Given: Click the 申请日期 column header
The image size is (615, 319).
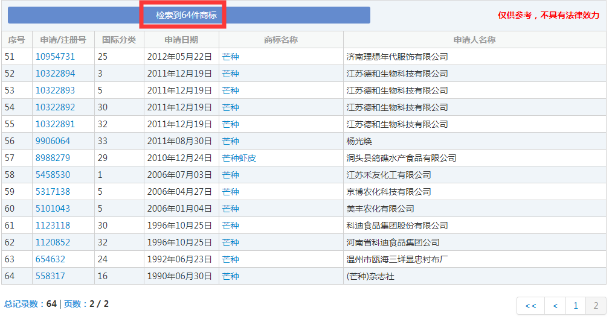Looking at the screenshot, I should 181,40.
